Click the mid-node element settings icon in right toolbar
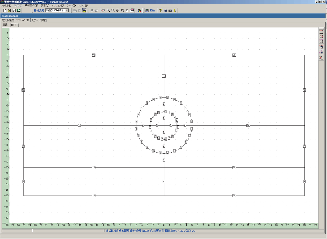 pos(321,53)
